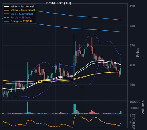Click the ATR(14) axis title

click(134, 121)
